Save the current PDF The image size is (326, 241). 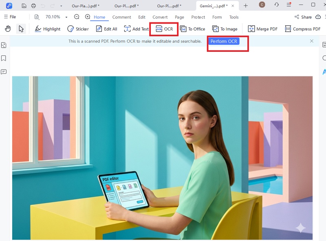[24, 6]
